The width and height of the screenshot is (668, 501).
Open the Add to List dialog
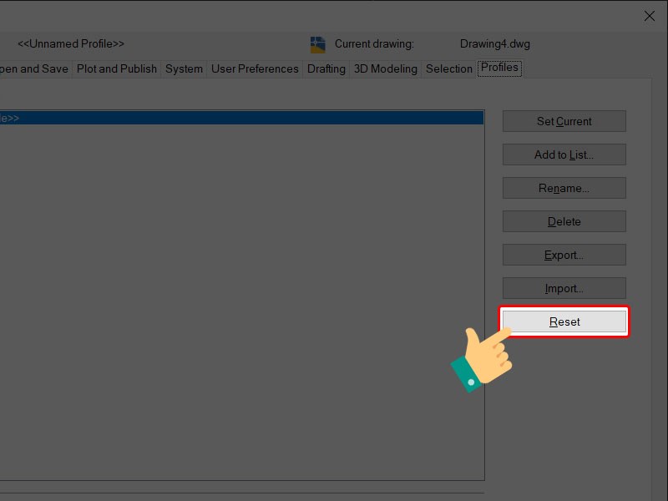pyautogui.click(x=564, y=154)
